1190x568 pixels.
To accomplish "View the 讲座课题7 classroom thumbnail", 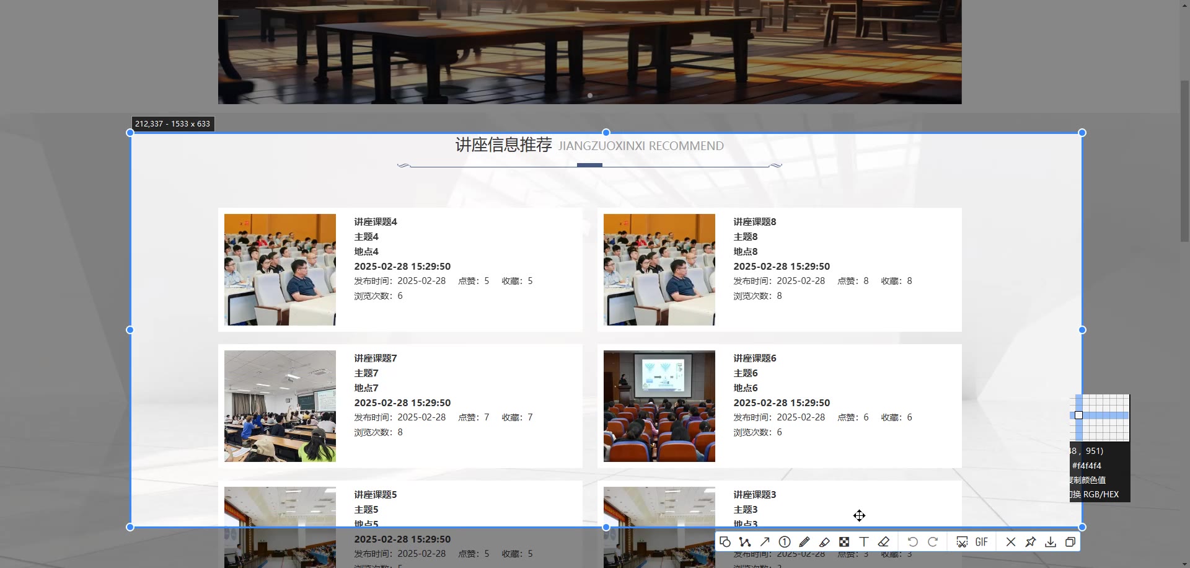I will [280, 406].
